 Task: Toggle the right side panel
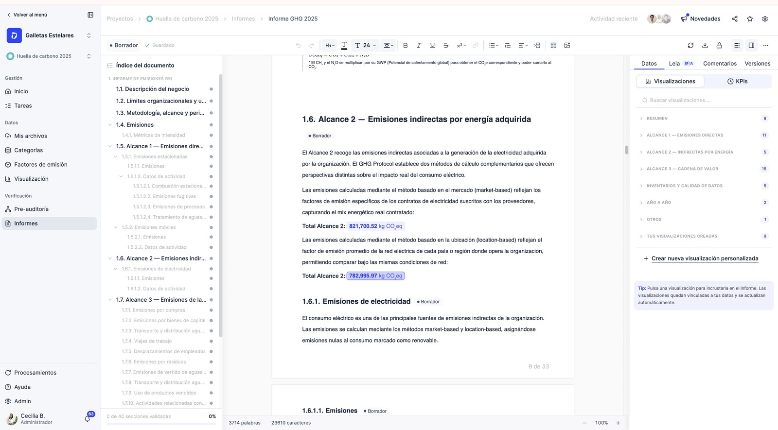click(751, 45)
